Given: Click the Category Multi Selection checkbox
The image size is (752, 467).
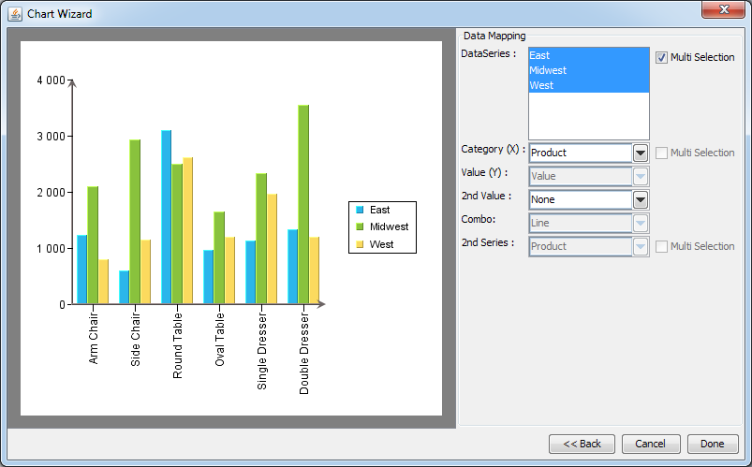Looking at the screenshot, I should [661, 153].
